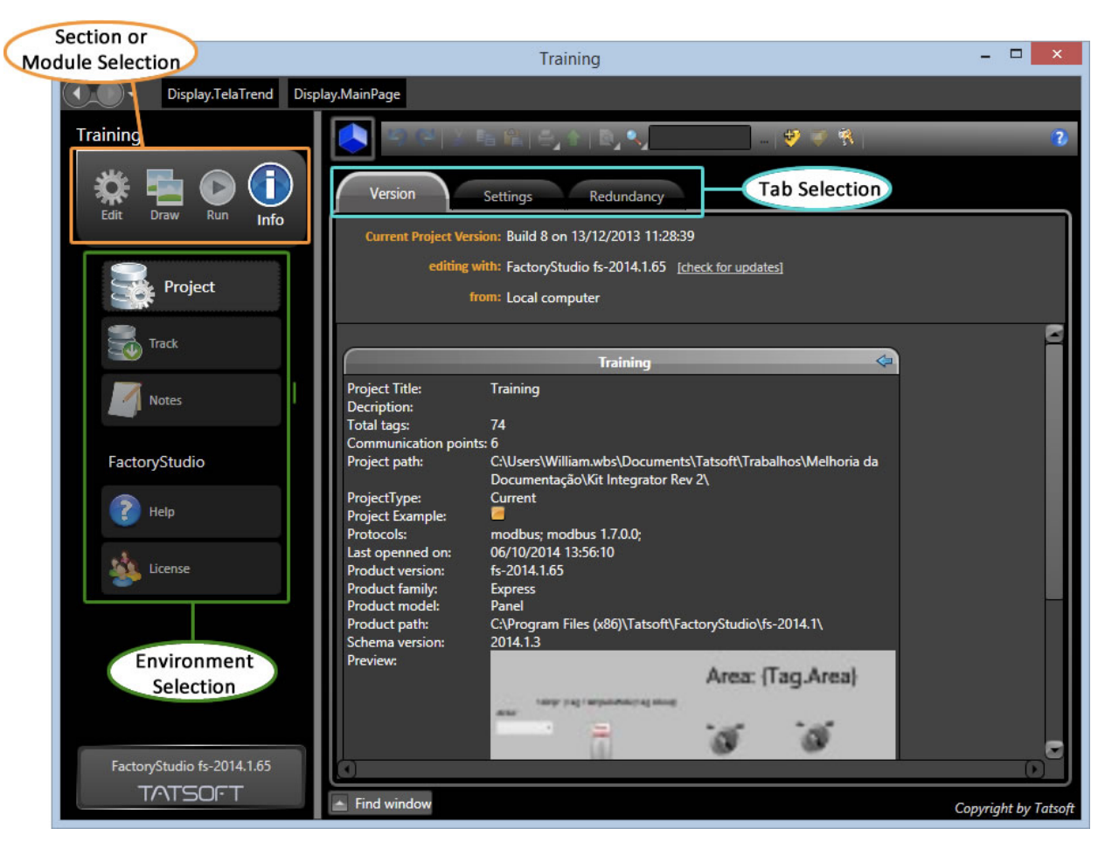
Task: Click the check for updates link
Action: 730,267
